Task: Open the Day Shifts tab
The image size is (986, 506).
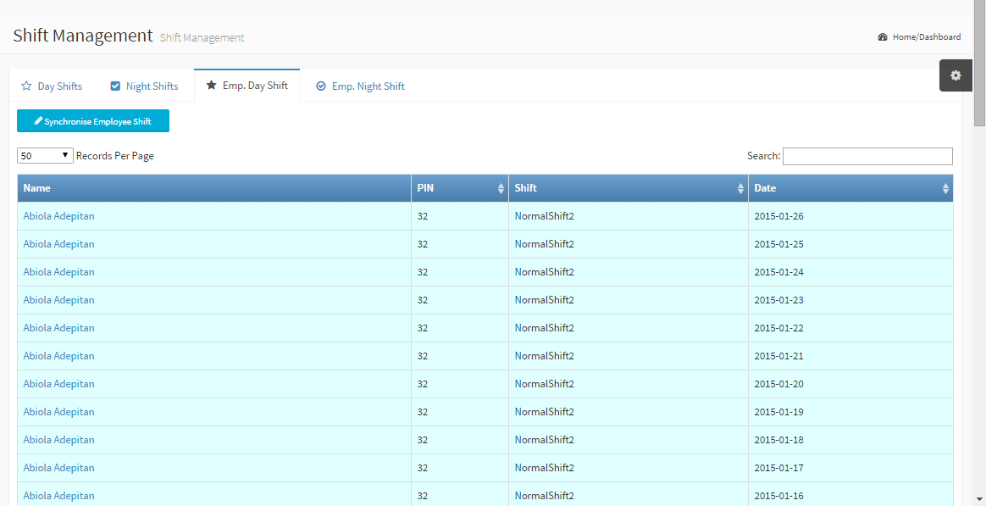Action: [59, 86]
